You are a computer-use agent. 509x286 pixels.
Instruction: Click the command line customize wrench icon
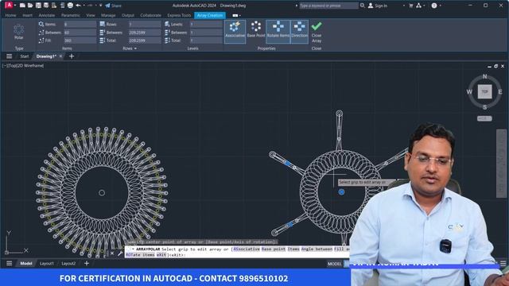tap(120, 253)
